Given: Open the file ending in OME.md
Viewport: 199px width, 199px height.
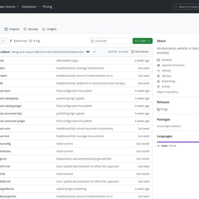Looking at the screenshot, I should [5, 181].
